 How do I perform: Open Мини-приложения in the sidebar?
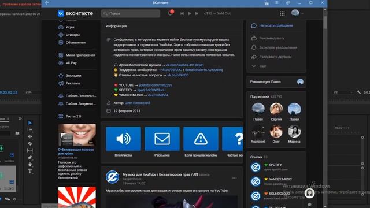click(80, 55)
